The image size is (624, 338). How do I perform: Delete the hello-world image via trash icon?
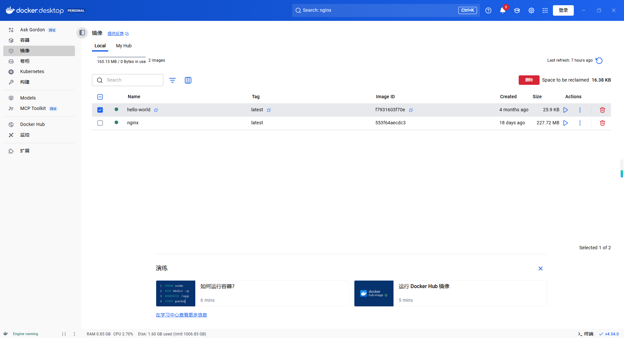pos(602,110)
